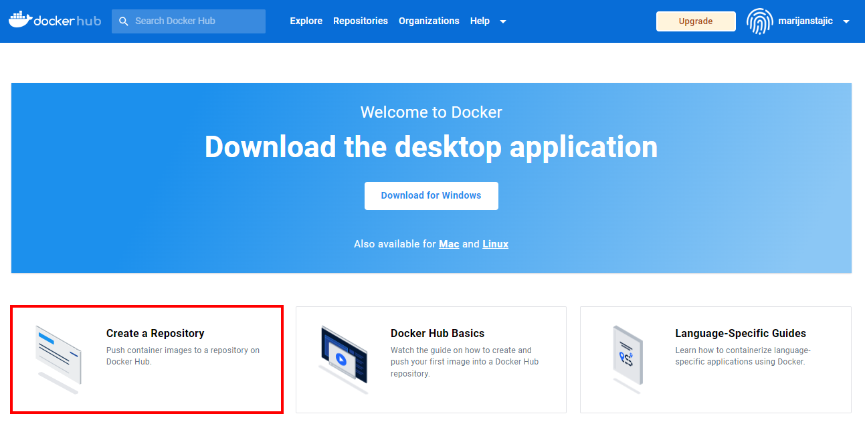Click the Docker Hub Basics video illustration
This screenshot has height=424, width=865.
(x=343, y=358)
